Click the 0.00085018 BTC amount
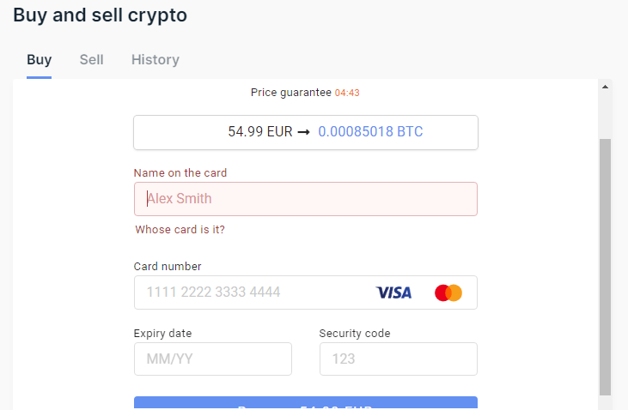The image size is (628, 410). pyautogui.click(x=370, y=132)
